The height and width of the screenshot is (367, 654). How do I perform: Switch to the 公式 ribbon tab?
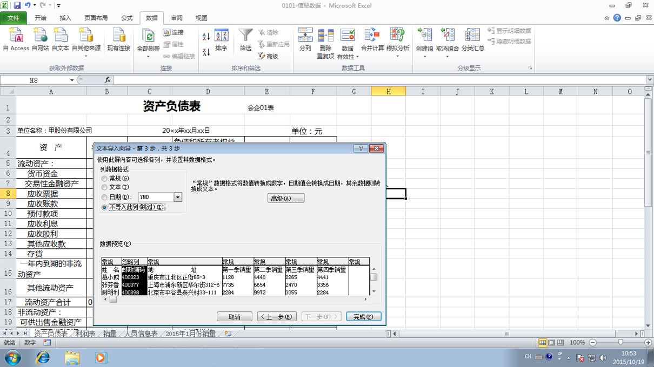[x=127, y=18]
